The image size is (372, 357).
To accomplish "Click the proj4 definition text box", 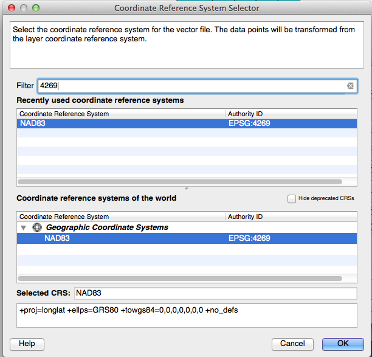I will [187, 316].
